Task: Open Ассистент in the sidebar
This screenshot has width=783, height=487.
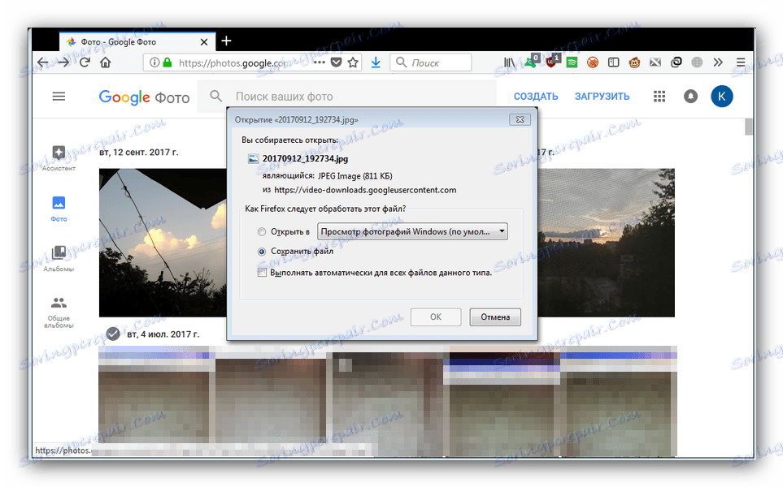Action: point(59,158)
